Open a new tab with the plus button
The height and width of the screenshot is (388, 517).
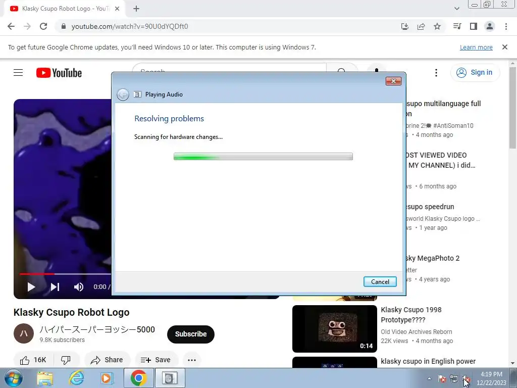point(136,9)
